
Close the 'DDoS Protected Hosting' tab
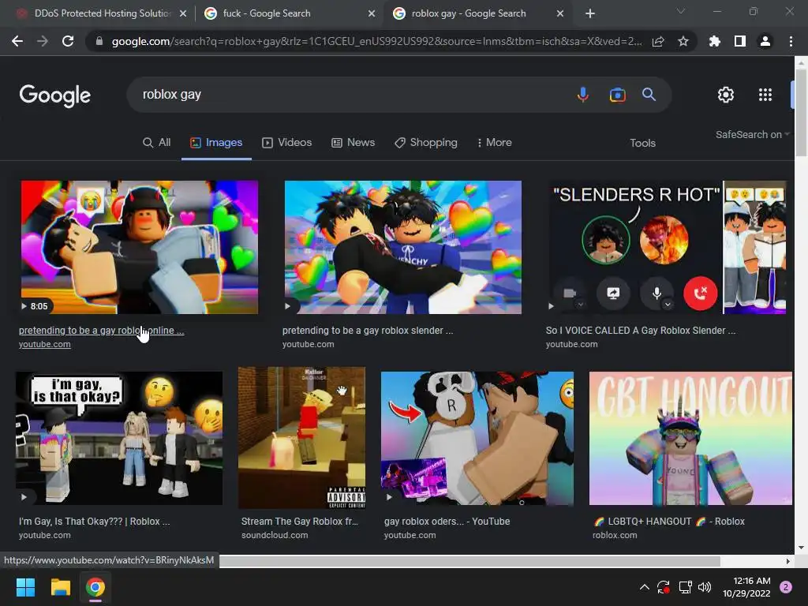pyautogui.click(x=183, y=13)
